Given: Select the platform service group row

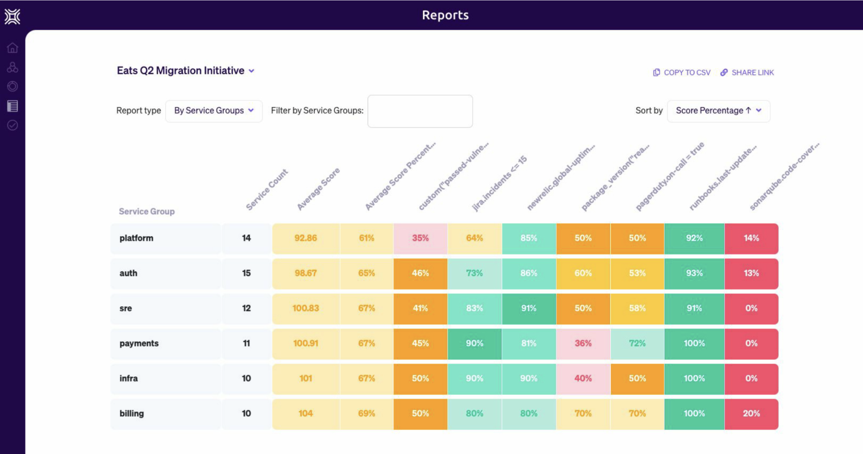Looking at the screenshot, I should point(136,238).
